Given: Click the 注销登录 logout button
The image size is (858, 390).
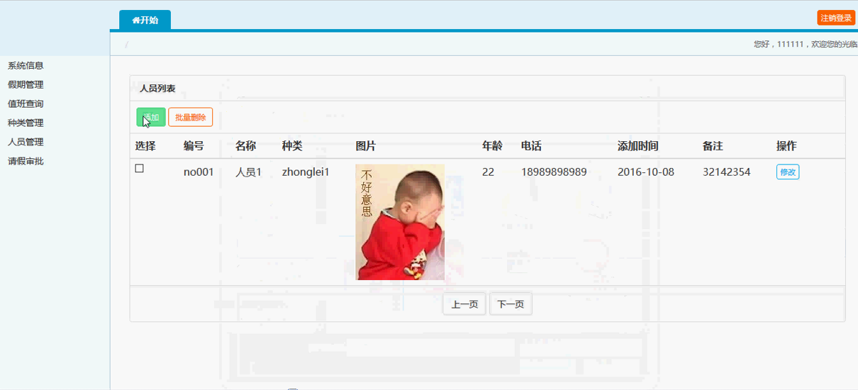Looking at the screenshot, I should pos(836,18).
